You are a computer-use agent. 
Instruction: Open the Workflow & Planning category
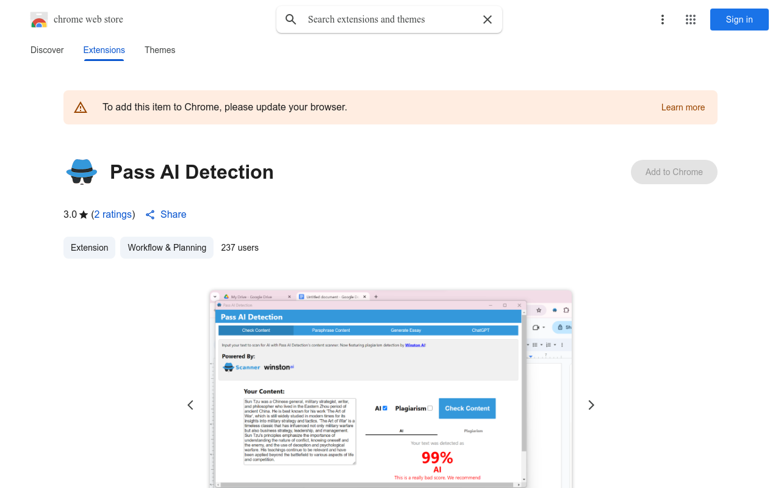coord(167,248)
